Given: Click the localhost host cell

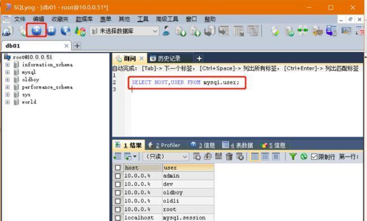Looking at the screenshot, I should click(x=143, y=218).
